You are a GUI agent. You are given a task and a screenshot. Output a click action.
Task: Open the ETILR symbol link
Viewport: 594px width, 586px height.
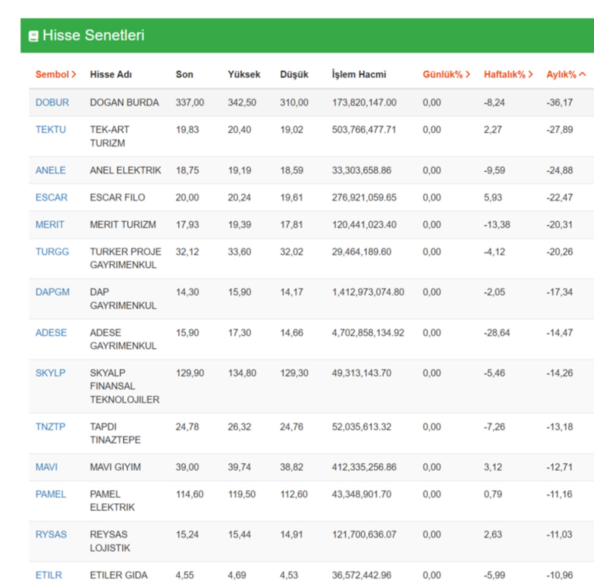coord(49,575)
